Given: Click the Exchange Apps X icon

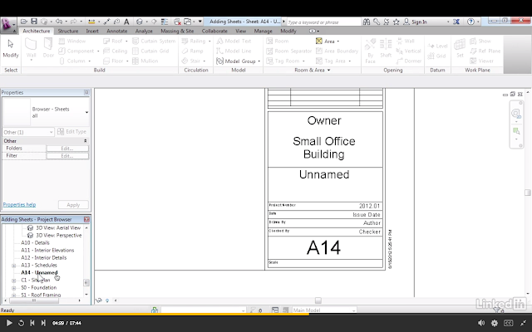Looking at the screenshot, I should [x=456, y=22].
